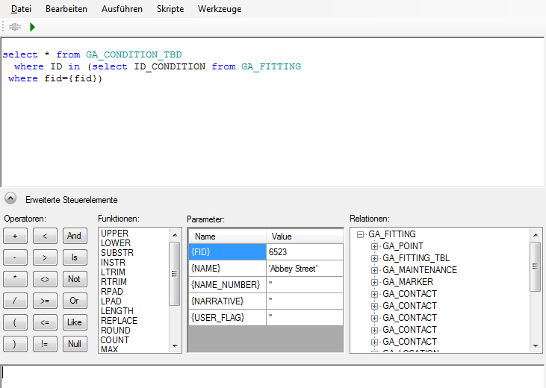The image size is (546, 388).
Task: Insert the plus operator
Action: tap(15, 236)
